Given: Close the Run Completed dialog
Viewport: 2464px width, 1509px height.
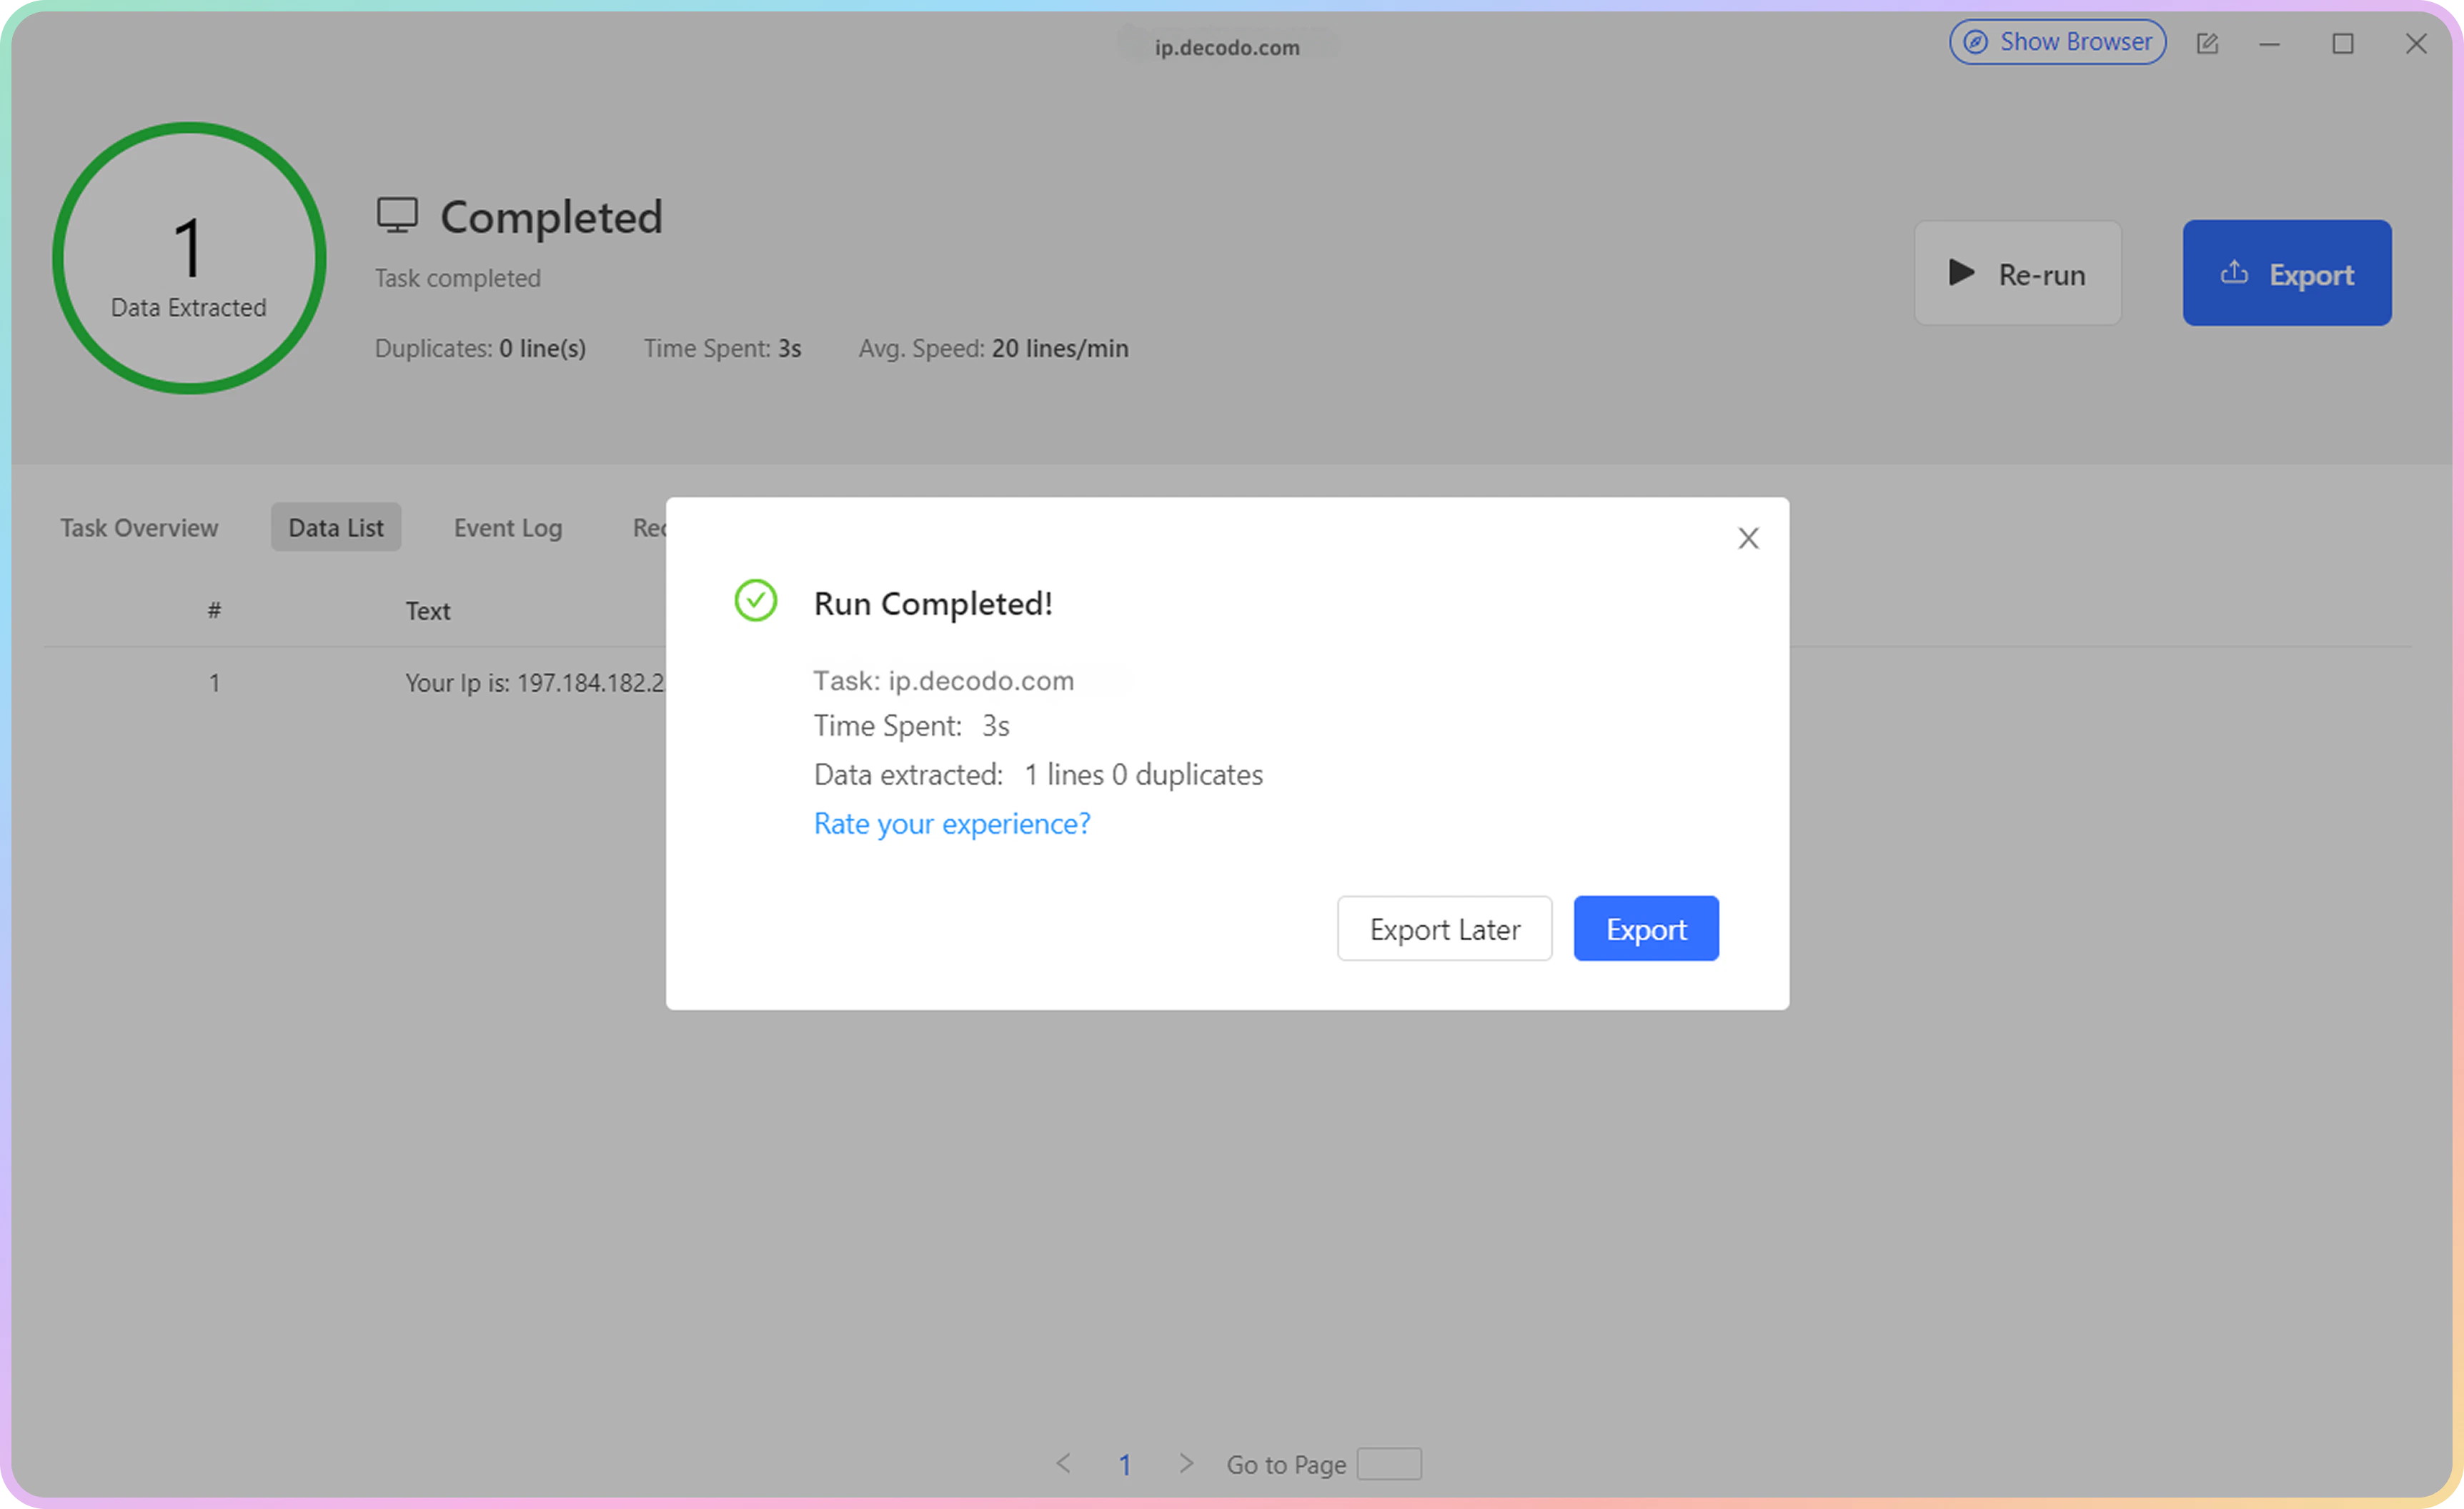Looking at the screenshot, I should tap(1747, 539).
